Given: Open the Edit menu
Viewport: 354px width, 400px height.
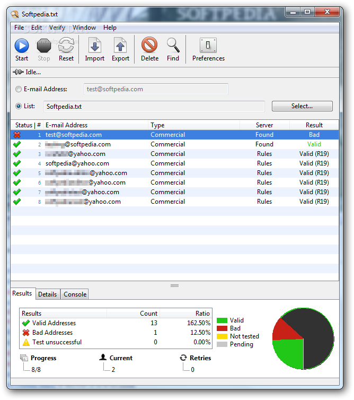Looking at the screenshot, I should coord(37,28).
